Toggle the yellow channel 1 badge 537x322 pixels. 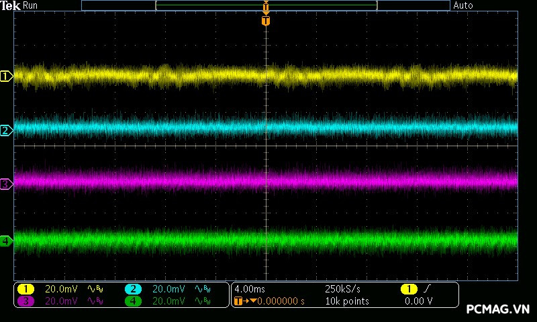pyautogui.click(x=26, y=289)
